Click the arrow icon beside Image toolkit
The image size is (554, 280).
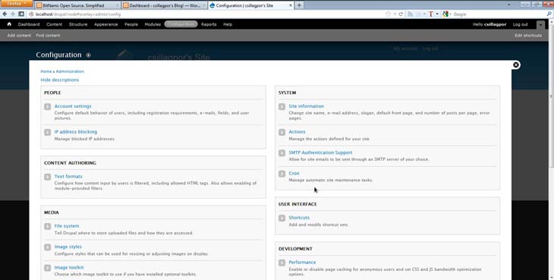(x=48, y=268)
